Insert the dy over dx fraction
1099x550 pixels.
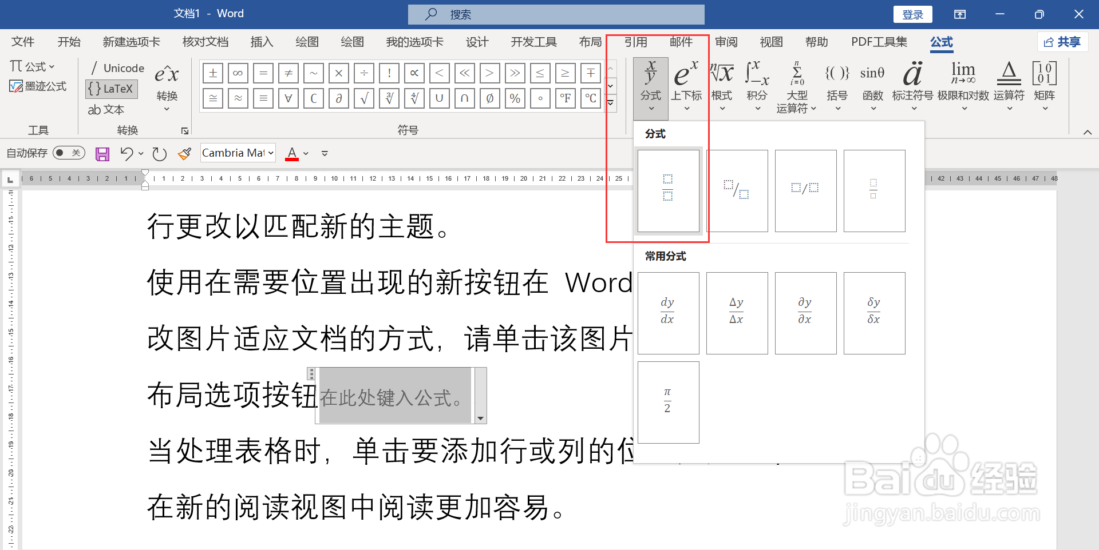(668, 313)
